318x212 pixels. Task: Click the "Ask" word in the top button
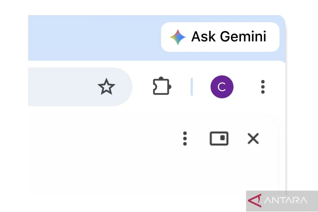[x=203, y=37]
